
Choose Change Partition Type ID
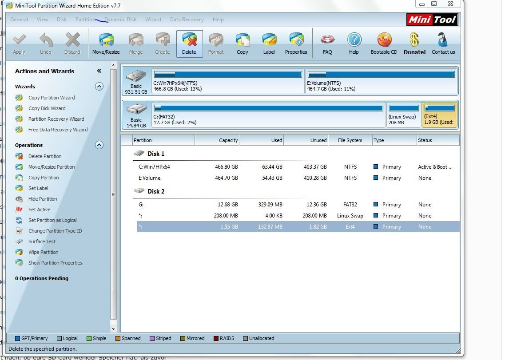coord(55,230)
